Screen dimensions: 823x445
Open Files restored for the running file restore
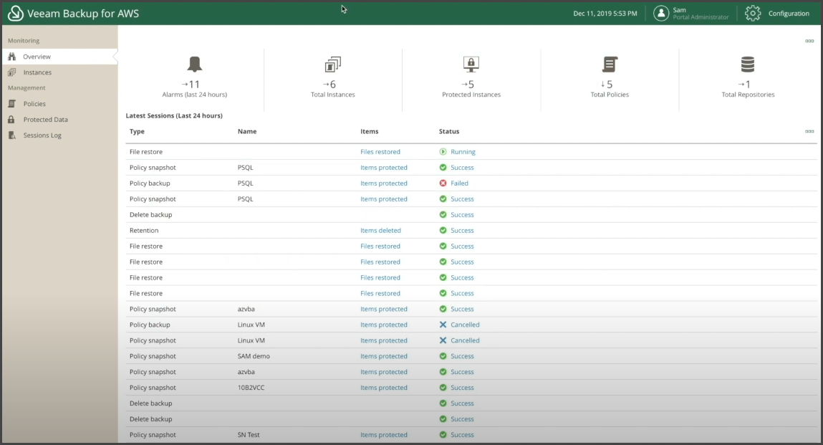tap(380, 151)
